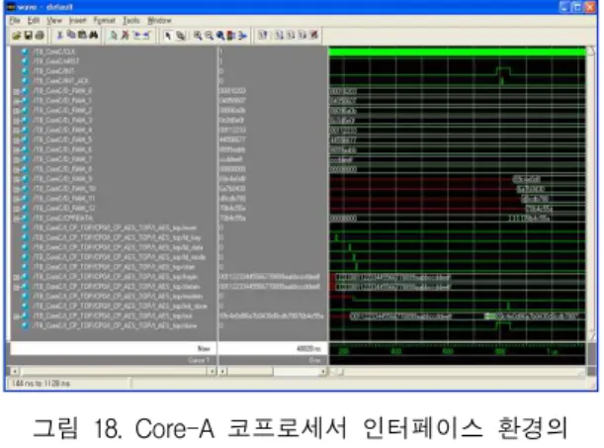Image resolution: width=604 pixels, height=448 pixels.
Task: Click the values pane horizontal scrollbar thumb
Action: tap(250, 371)
